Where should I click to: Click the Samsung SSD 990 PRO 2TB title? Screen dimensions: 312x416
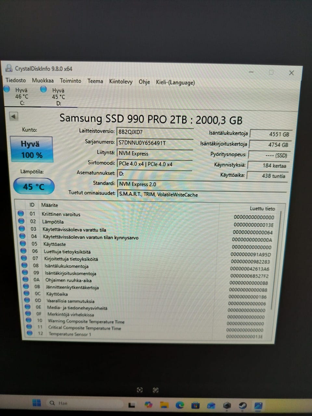151,119
